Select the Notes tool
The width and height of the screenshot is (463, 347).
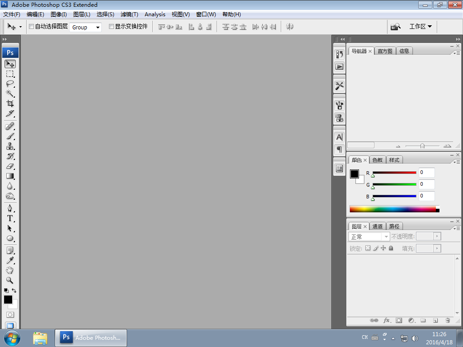pos(10,250)
